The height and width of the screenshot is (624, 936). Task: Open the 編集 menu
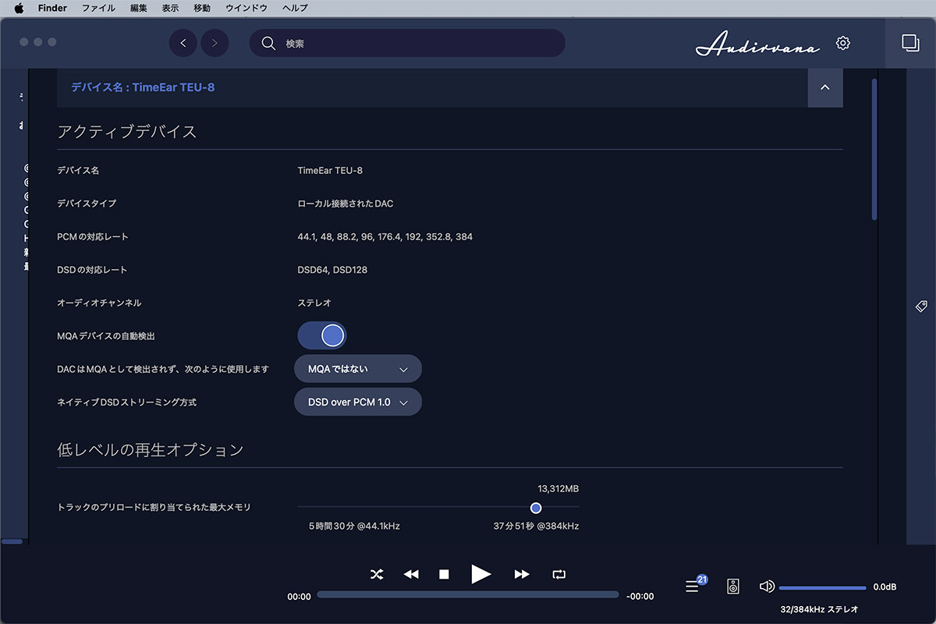[139, 8]
